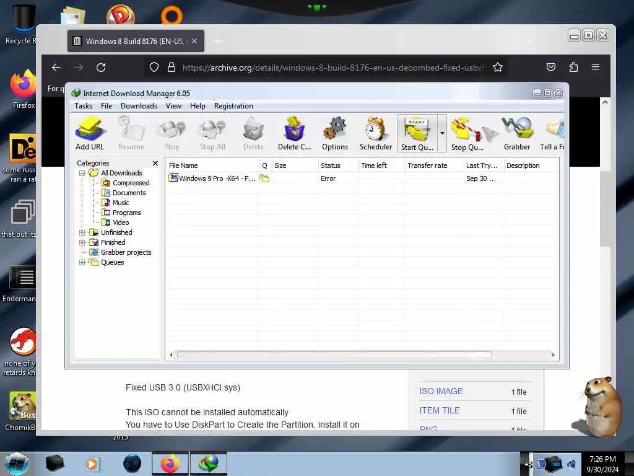Open the File menu in IDM
Viewport: 634px width, 476px height.
106,106
